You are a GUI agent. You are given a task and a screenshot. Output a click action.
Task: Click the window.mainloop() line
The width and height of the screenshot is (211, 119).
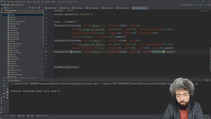pos(67,67)
